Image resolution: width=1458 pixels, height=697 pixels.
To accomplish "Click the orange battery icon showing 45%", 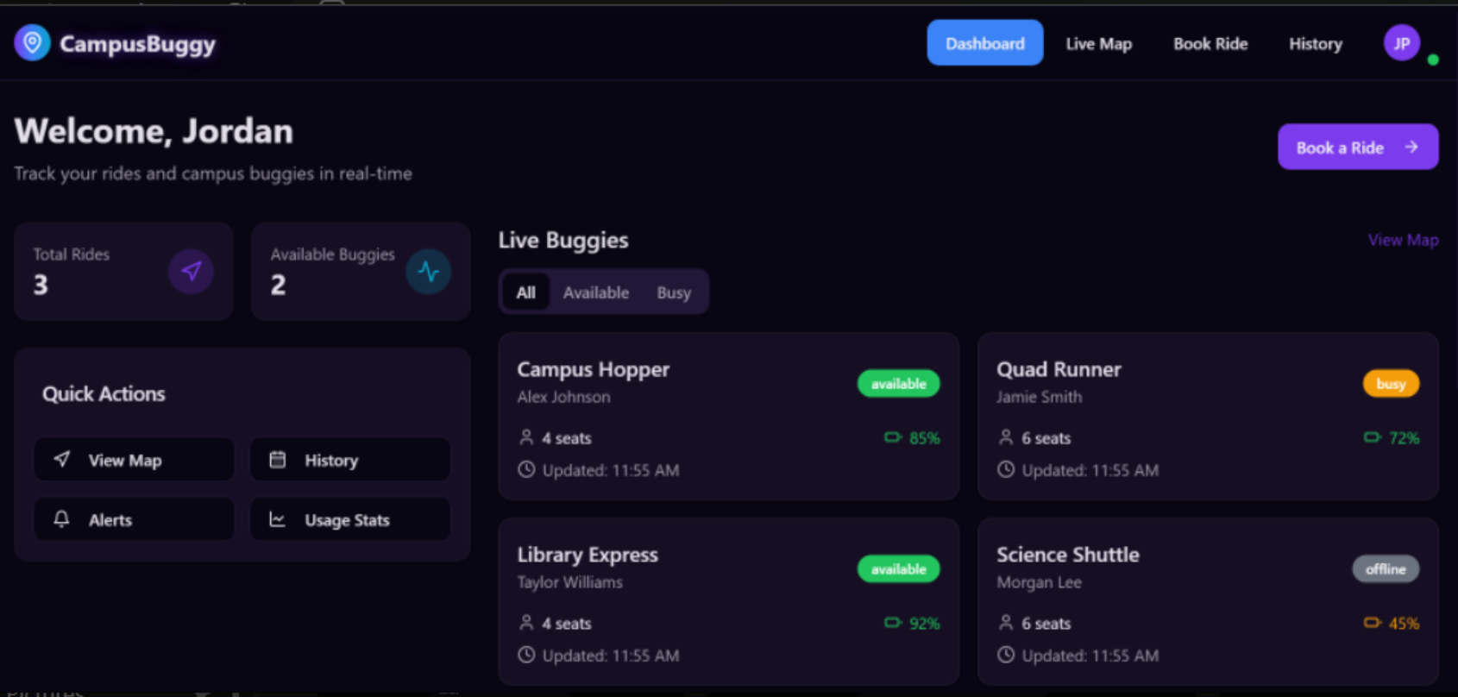I will [1373, 623].
